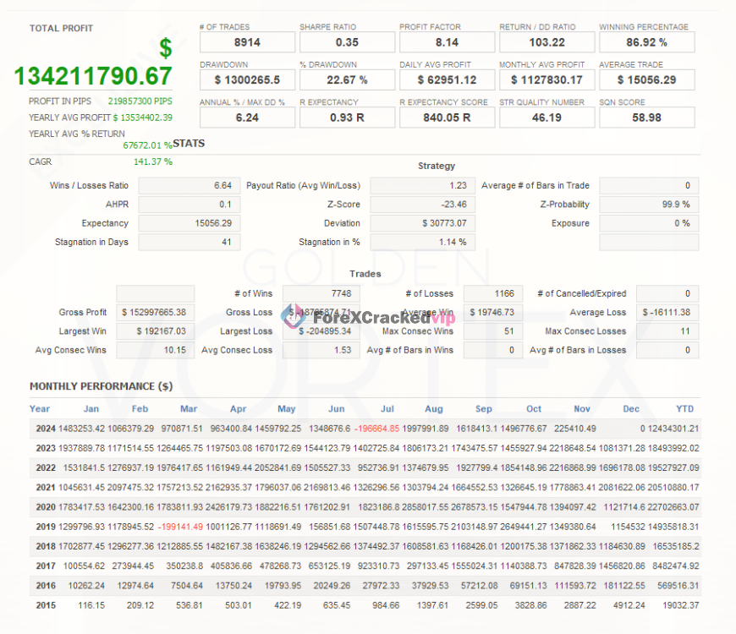Screen dimensions: 736x634
Task: Expand the STATS section header
Action: (x=188, y=143)
